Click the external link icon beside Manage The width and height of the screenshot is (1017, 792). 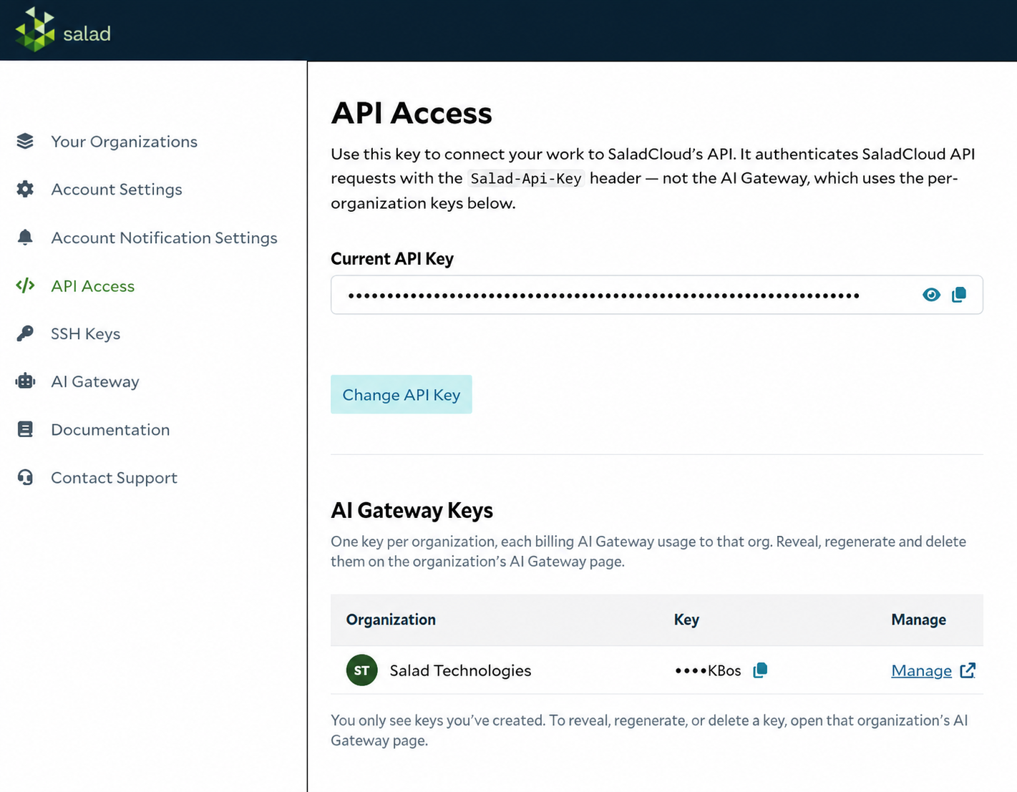968,670
